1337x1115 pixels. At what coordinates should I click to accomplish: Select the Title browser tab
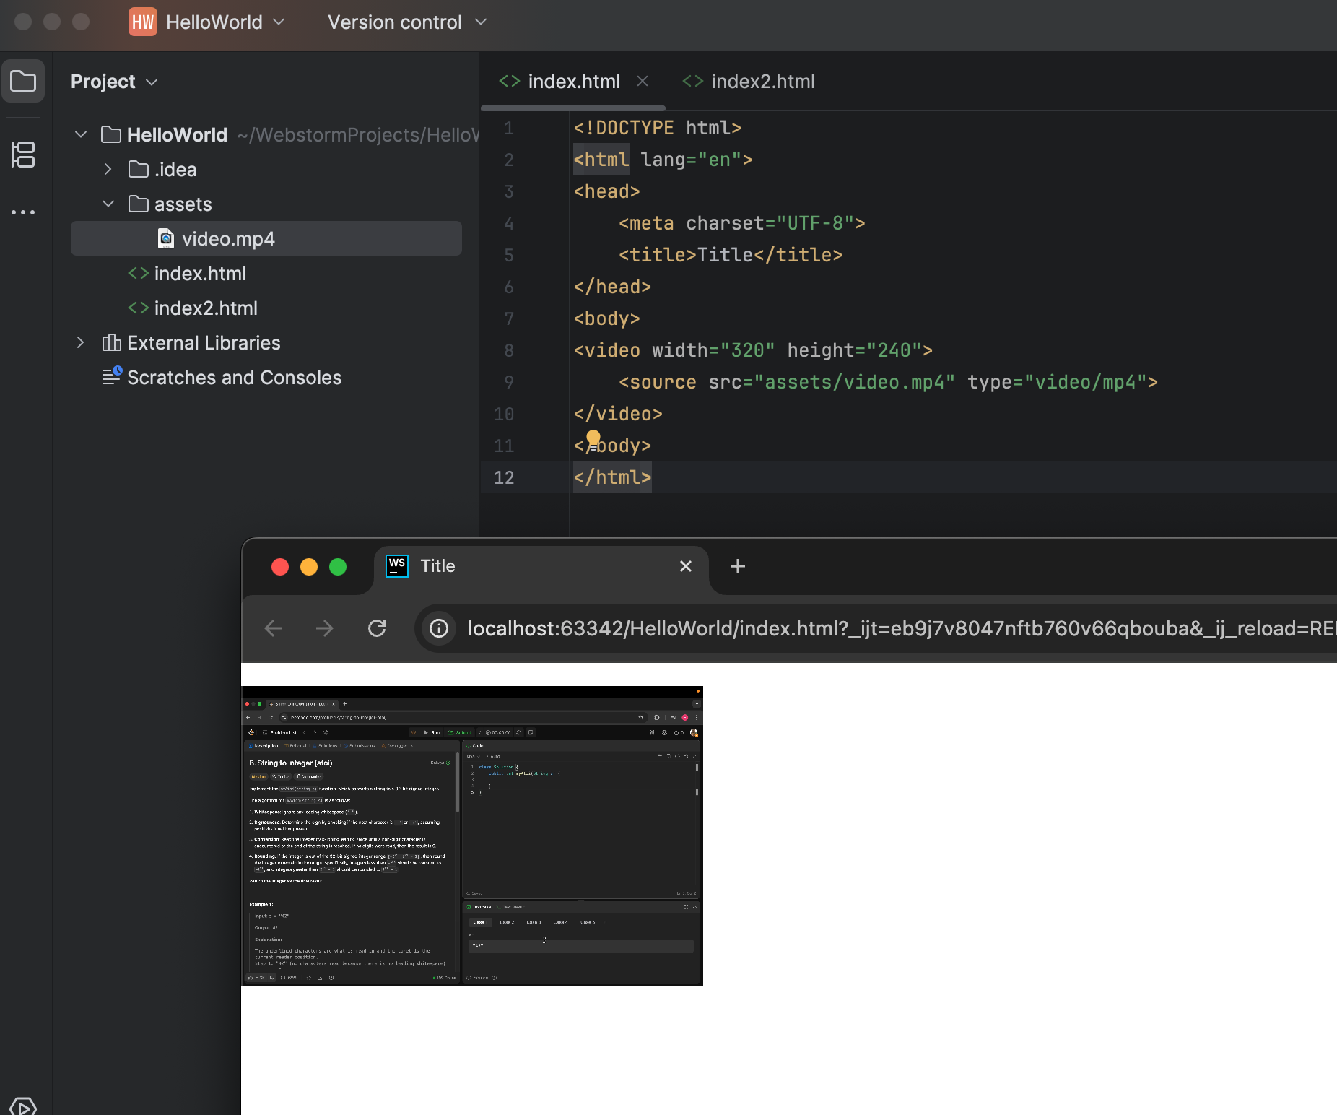(x=437, y=566)
